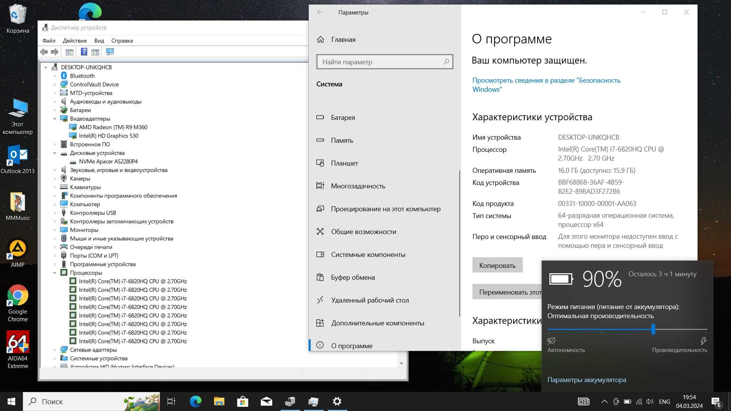The image size is (731, 411).
Task: Click Просмотреть сведения Безопасность Windows link
Action: (x=546, y=84)
